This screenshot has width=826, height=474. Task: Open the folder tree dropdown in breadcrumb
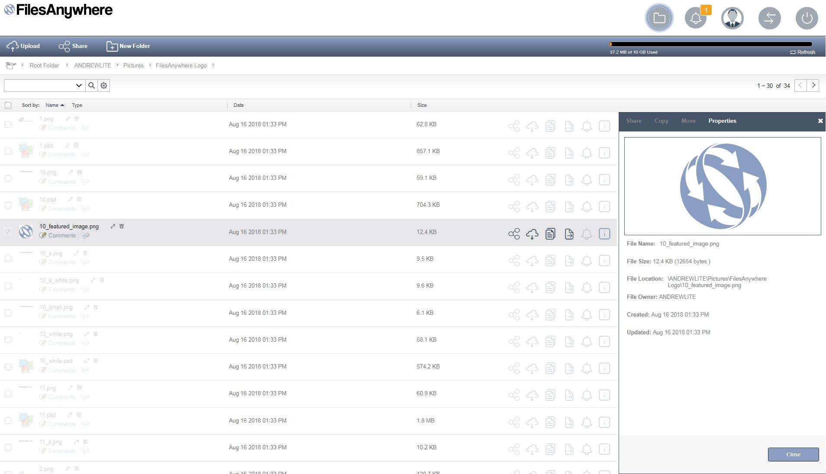(11, 66)
